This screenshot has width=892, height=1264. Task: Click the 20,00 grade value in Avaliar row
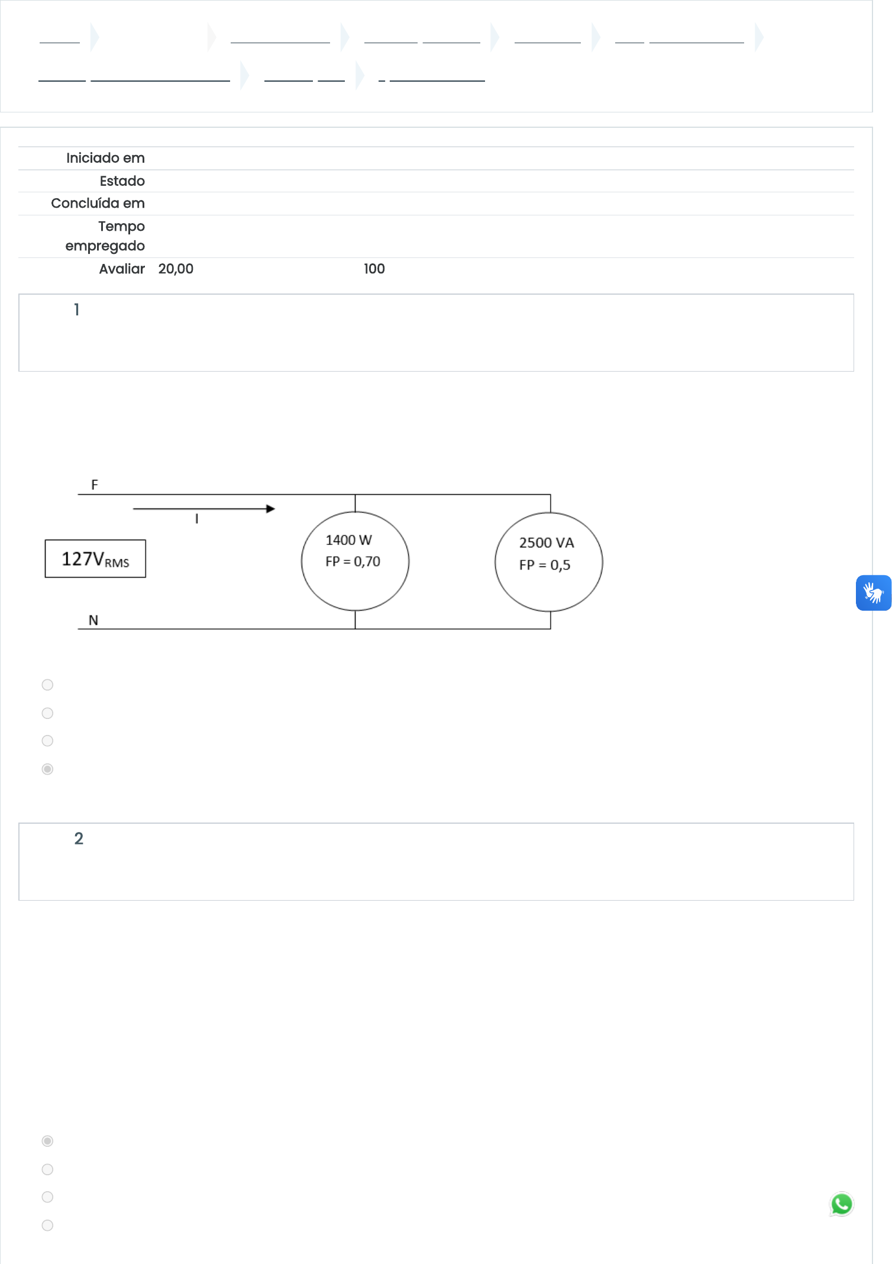point(176,269)
